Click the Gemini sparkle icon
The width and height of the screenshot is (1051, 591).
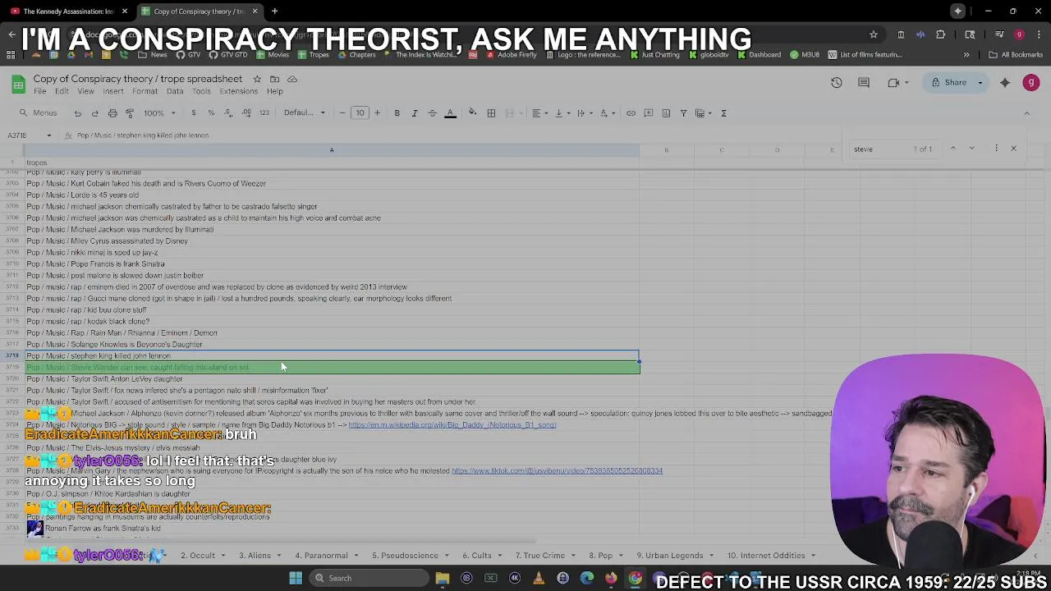[x=1005, y=82]
